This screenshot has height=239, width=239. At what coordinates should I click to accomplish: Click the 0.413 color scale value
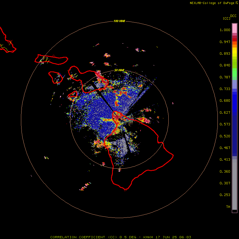click(225, 160)
